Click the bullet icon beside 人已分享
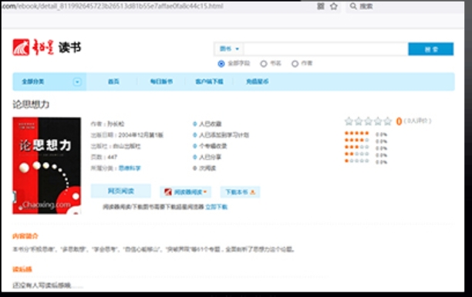This screenshot has height=297, width=472. point(195,157)
